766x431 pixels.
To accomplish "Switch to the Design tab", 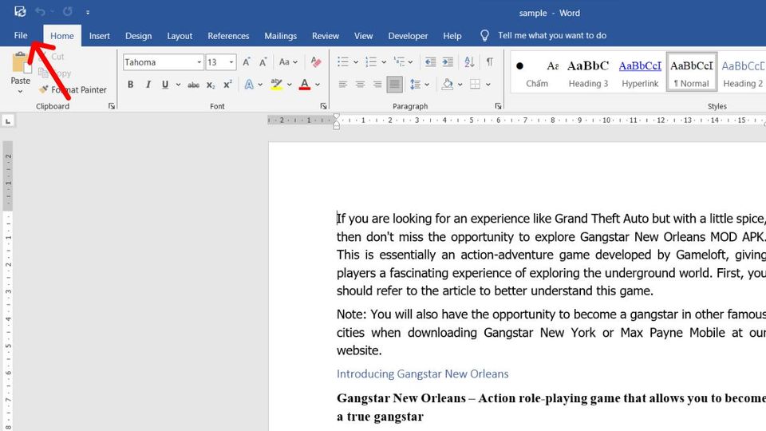I will (138, 36).
